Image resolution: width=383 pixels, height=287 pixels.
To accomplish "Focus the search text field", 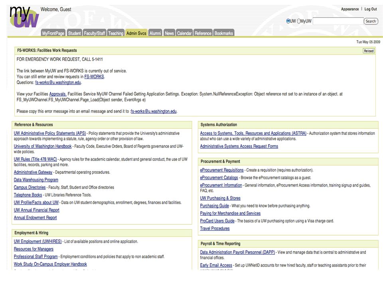I will point(338,21).
